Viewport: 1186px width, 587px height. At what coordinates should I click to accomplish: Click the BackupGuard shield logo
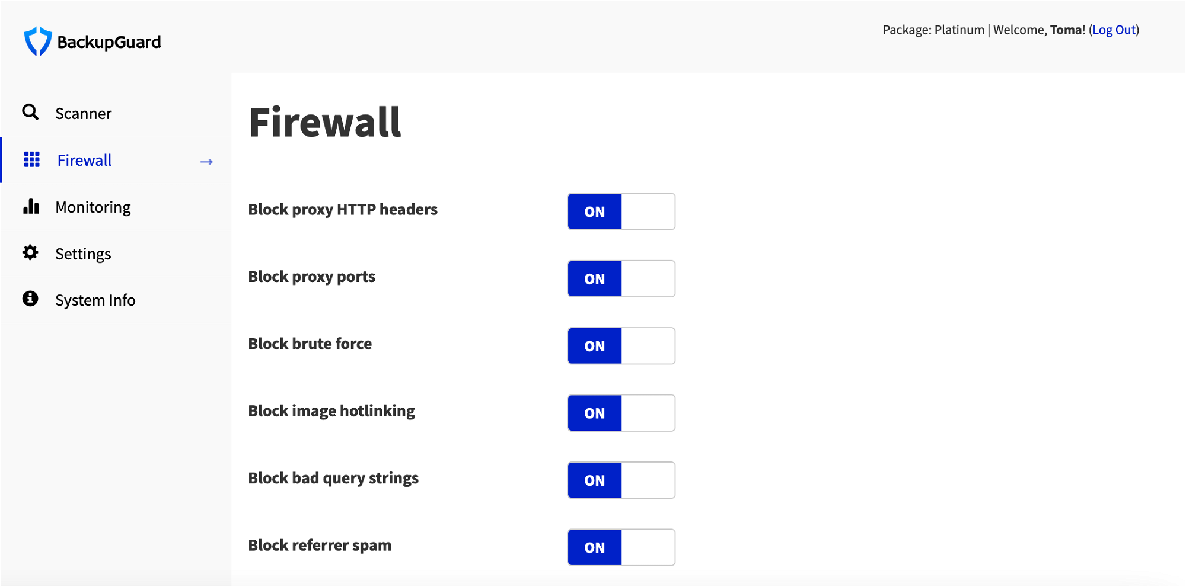tap(38, 41)
